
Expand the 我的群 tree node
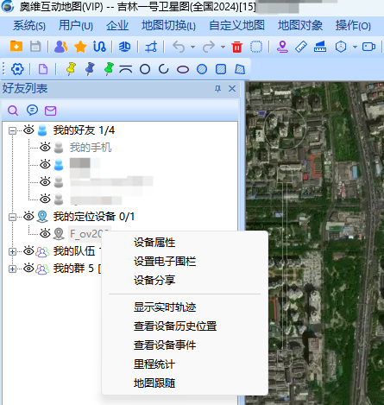pos(12,269)
